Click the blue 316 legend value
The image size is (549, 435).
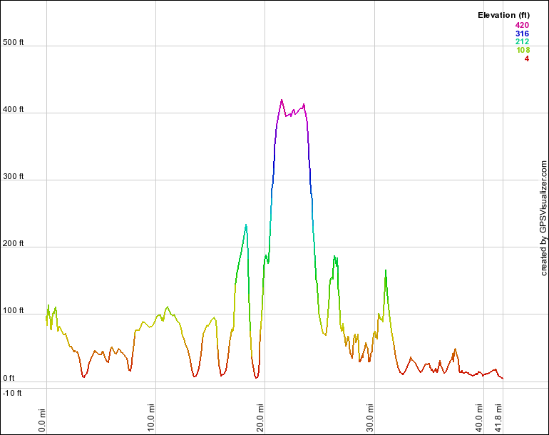click(x=522, y=34)
